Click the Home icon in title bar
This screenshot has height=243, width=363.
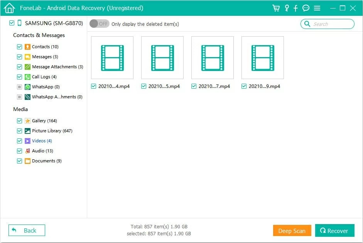point(9,8)
